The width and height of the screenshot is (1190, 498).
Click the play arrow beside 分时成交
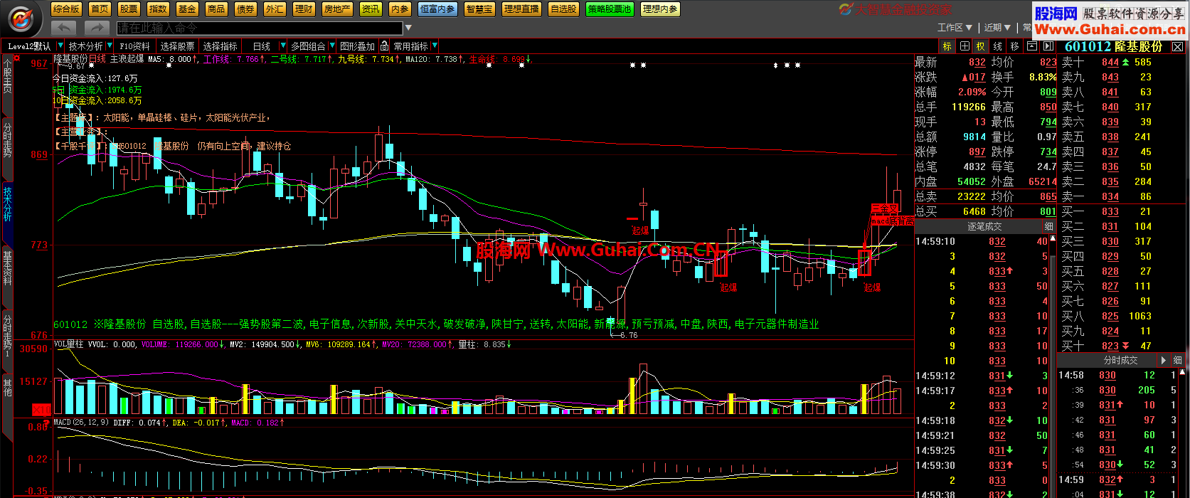(1164, 360)
